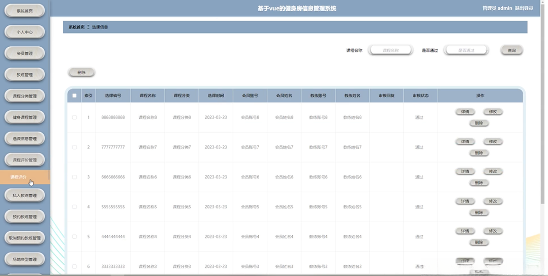
Task: Open 选课信息管理 sidebar menu
Action: point(24,138)
